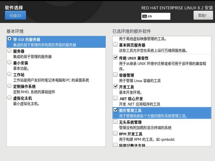Tick the 容器管理 checkbox
This screenshot has height=161, width=215.
(x=115, y=74)
